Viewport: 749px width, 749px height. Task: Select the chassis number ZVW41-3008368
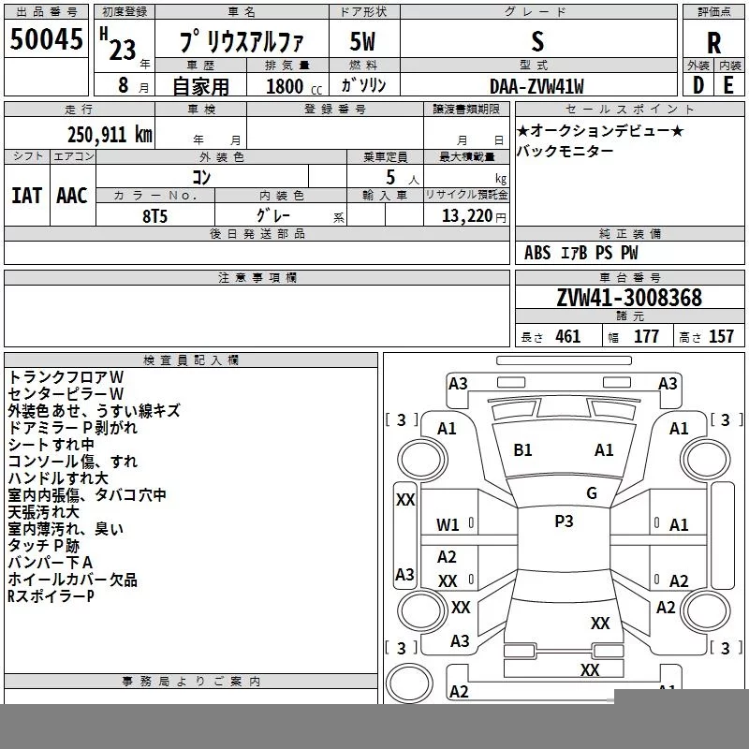(x=629, y=298)
